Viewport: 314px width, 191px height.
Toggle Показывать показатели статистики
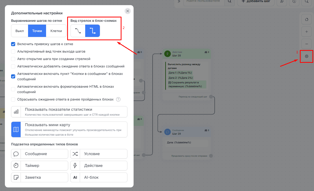tap(69, 112)
